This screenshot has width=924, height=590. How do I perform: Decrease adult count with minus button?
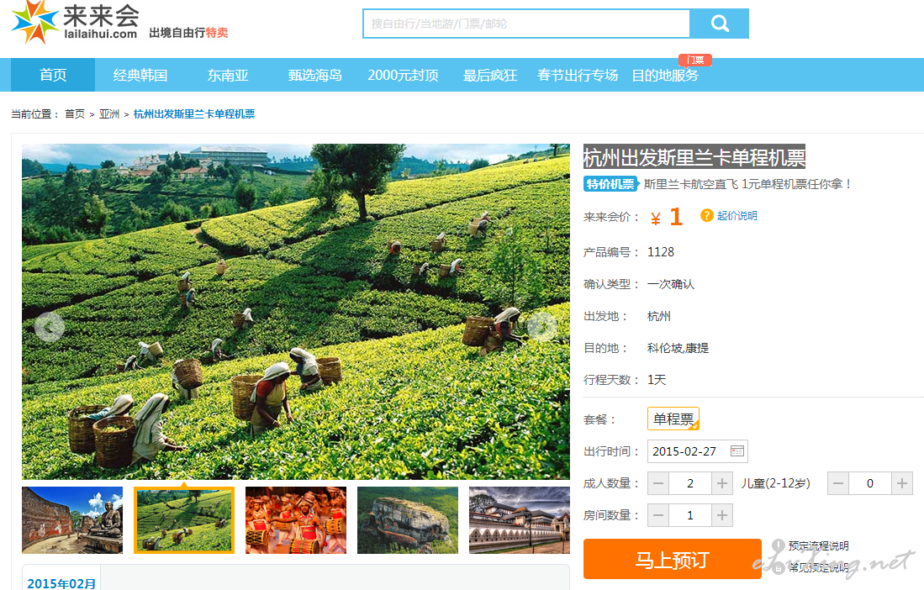(x=658, y=483)
